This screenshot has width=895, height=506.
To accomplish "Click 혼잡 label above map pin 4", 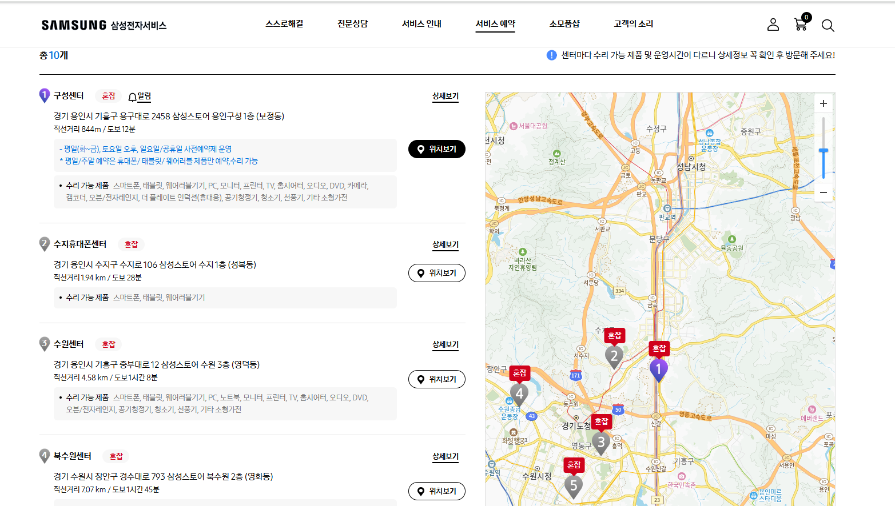I will pyautogui.click(x=519, y=372).
